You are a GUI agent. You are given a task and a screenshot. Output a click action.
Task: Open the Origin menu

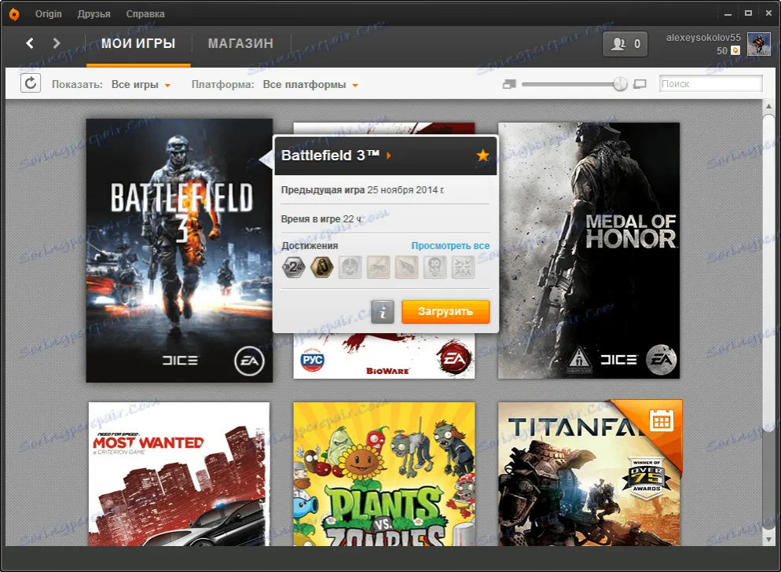coord(48,14)
